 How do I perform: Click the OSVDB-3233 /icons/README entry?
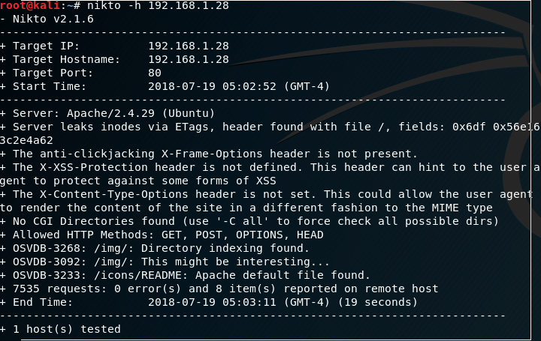(185, 275)
